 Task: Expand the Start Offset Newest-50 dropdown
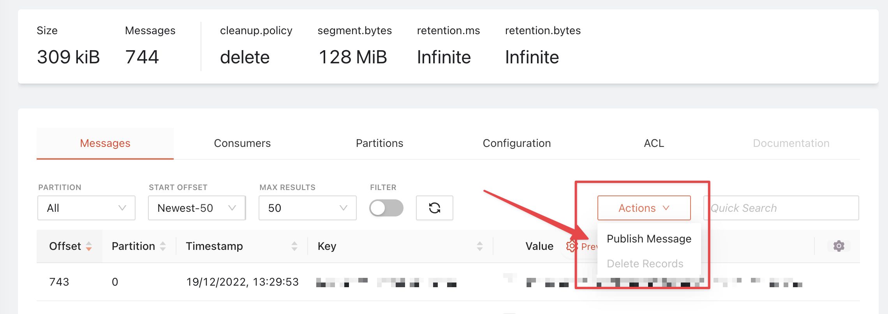(196, 208)
